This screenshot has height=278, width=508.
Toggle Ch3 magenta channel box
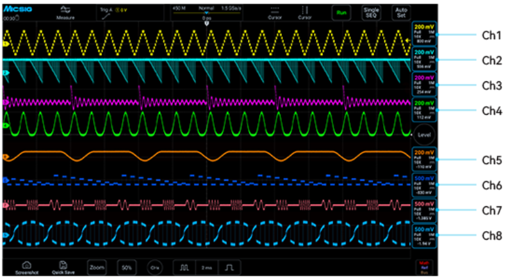click(x=424, y=85)
